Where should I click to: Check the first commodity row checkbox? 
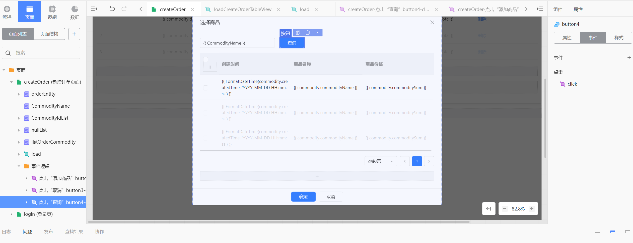[205, 88]
